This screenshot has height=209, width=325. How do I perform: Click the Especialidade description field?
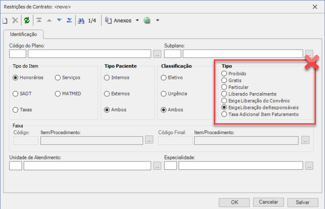(x=241, y=166)
